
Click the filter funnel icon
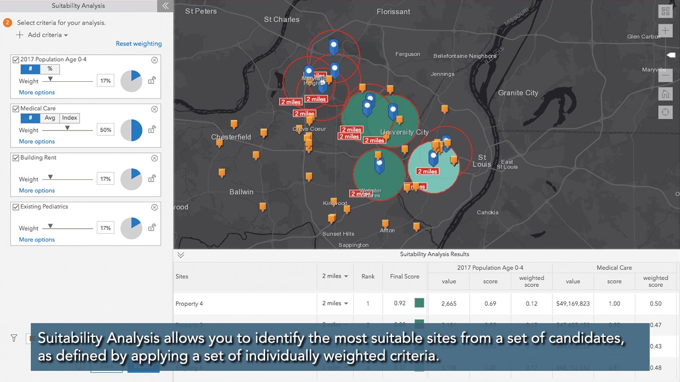pos(14,338)
